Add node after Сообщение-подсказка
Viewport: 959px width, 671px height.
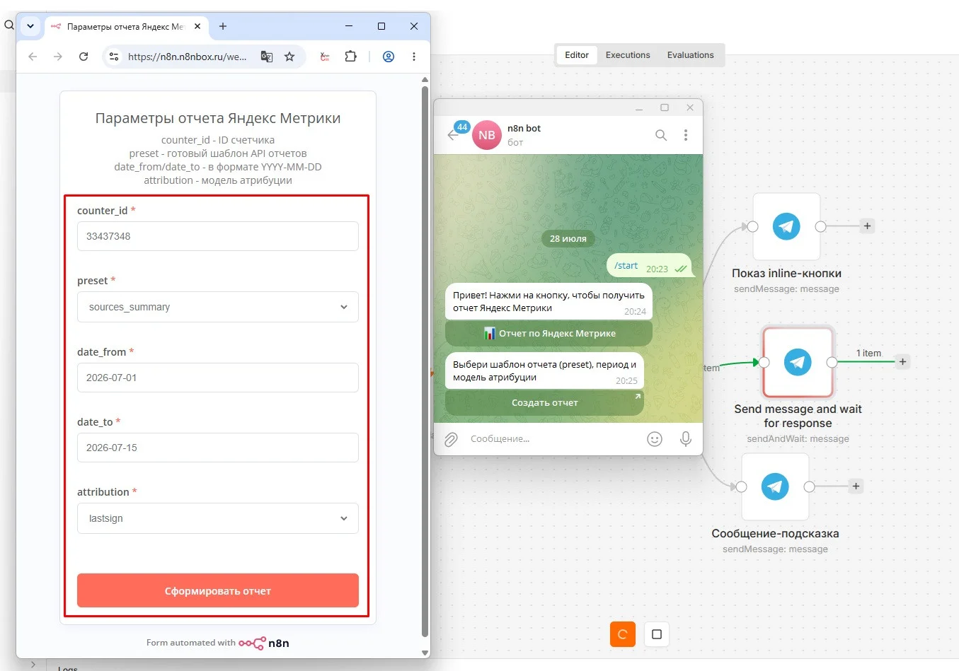coord(856,486)
